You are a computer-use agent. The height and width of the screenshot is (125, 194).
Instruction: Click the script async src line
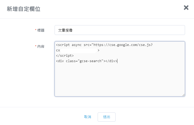pos(104,45)
